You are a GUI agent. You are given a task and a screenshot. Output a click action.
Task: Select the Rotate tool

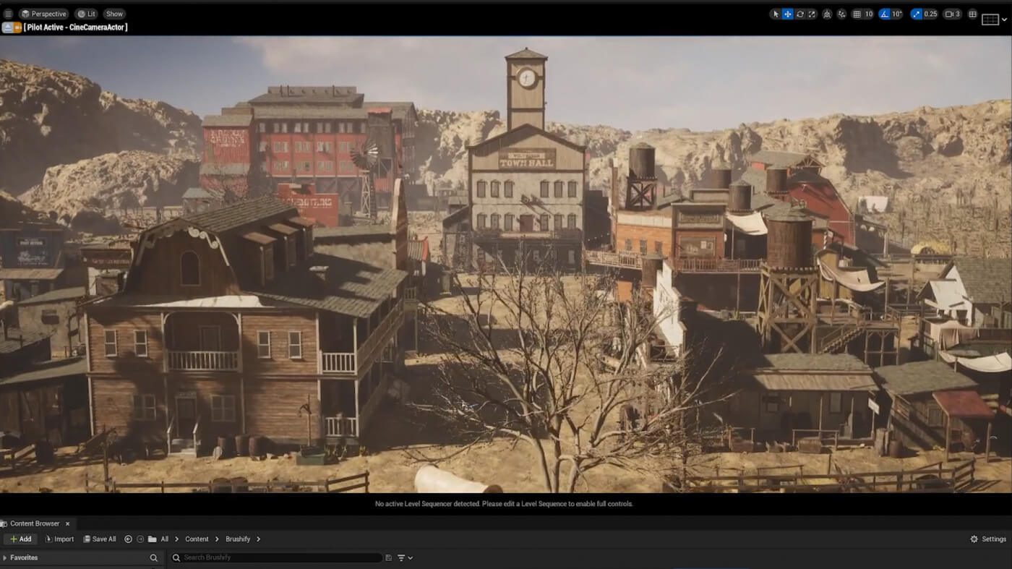[799, 14]
